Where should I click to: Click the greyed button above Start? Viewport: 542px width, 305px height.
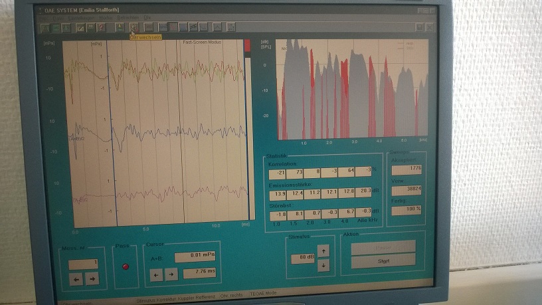point(383,246)
